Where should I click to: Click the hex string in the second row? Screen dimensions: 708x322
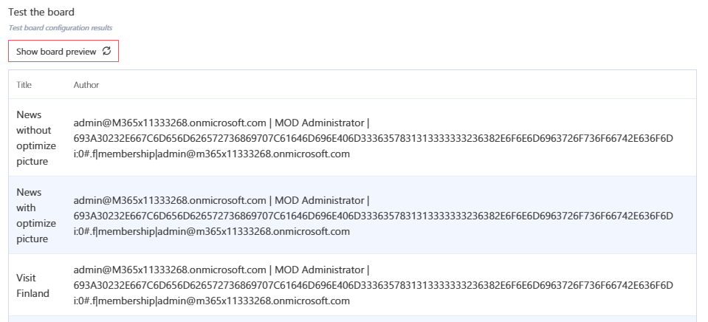[x=373, y=216]
